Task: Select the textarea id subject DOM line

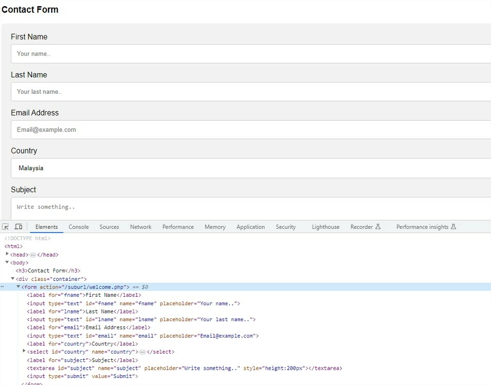Action: (x=184, y=369)
